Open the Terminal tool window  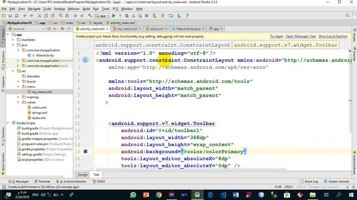42,182
